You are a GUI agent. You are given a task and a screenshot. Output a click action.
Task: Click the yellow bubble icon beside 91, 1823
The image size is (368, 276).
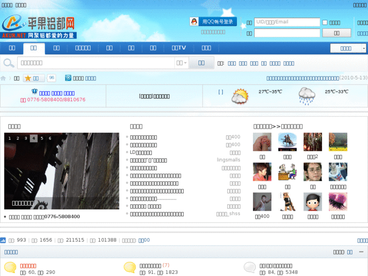click(x=130, y=267)
